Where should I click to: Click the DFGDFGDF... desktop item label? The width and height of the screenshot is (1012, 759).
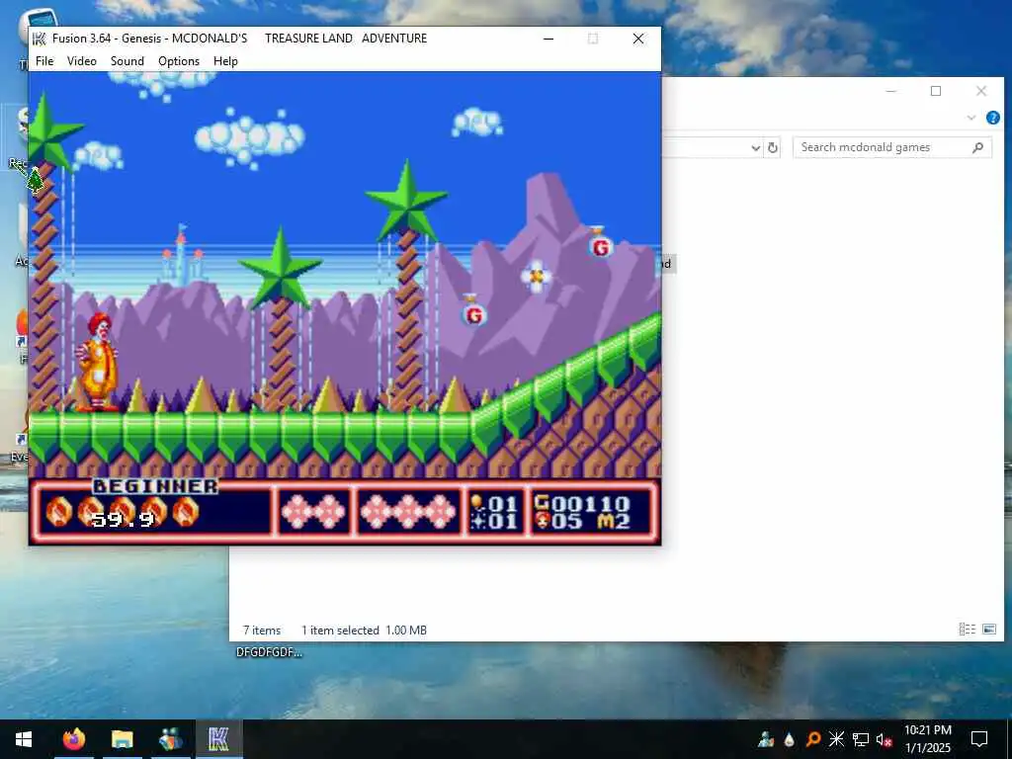(269, 652)
